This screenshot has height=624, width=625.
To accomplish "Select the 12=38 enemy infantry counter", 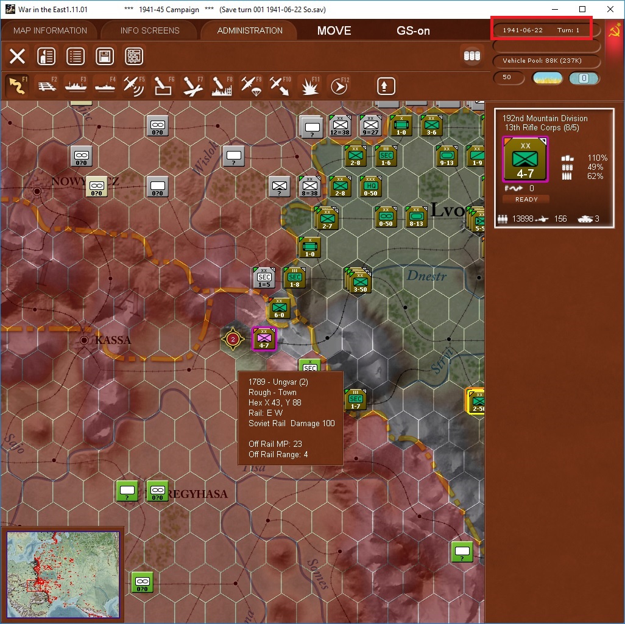I will [340, 125].
